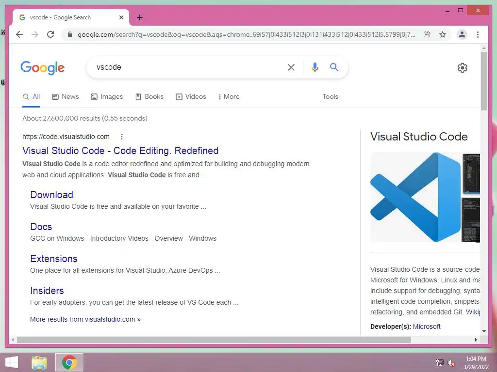This screenshot has height=372, width=497.
Task: Click the Microsoft developer link
Action: [427, 326]
